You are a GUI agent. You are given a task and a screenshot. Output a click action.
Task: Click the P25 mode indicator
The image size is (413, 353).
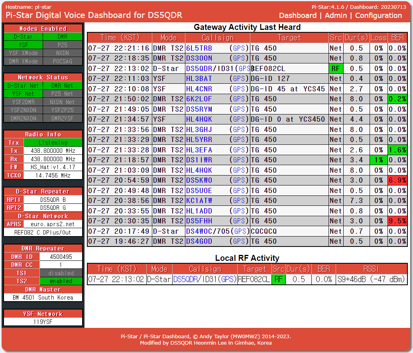point(63,45)
